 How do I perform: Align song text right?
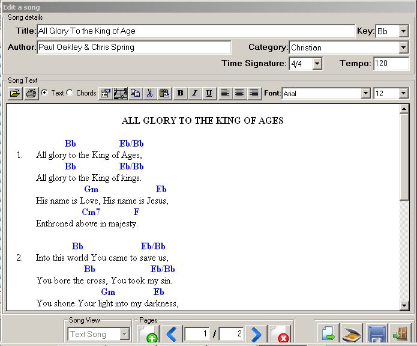tap(254, 94)
